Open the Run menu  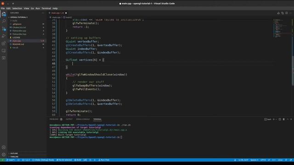click(38, 8)
